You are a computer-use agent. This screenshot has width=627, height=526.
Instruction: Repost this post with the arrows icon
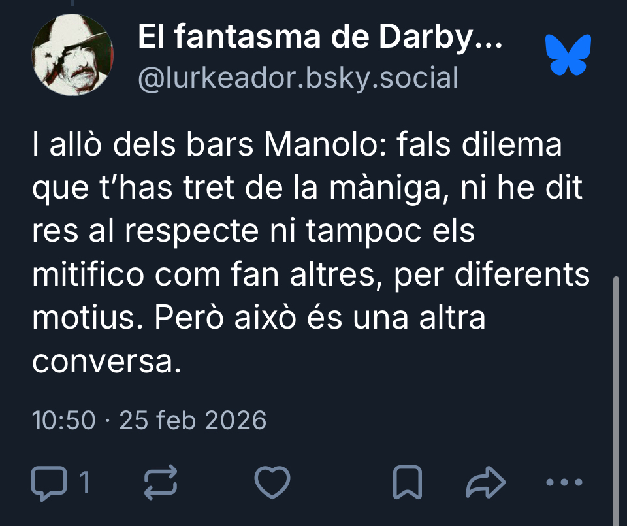click(161, 482)
